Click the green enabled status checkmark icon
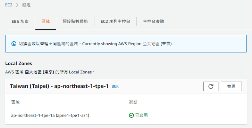The image size is (252, 128). pyautogui.click(x=131, y=115)
